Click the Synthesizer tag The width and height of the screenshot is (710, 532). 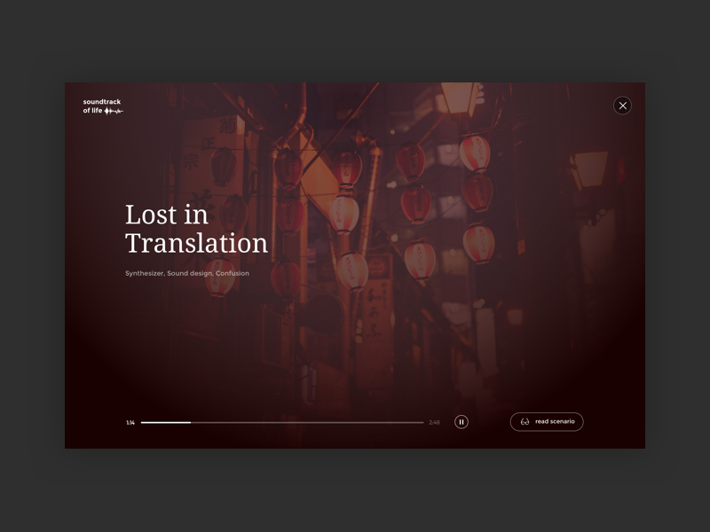click(145, 273)
